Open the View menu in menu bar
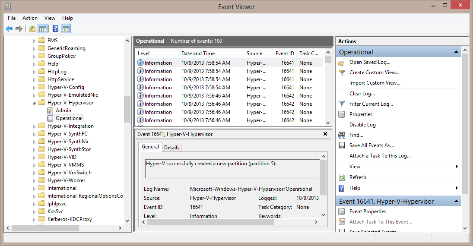This screenshot has height=246, width=473. [50, 18]
